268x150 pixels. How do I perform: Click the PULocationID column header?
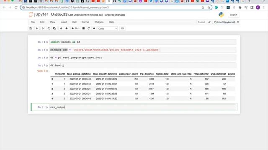[x=201, y=74]
